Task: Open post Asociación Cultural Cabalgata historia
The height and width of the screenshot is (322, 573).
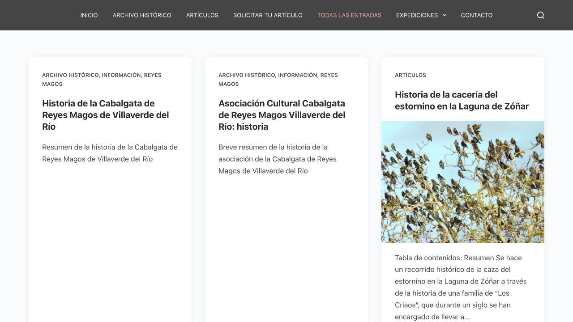Action: (x=282, y=115)
